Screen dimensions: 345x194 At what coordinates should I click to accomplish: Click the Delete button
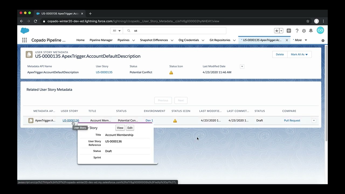click(280, 54)
